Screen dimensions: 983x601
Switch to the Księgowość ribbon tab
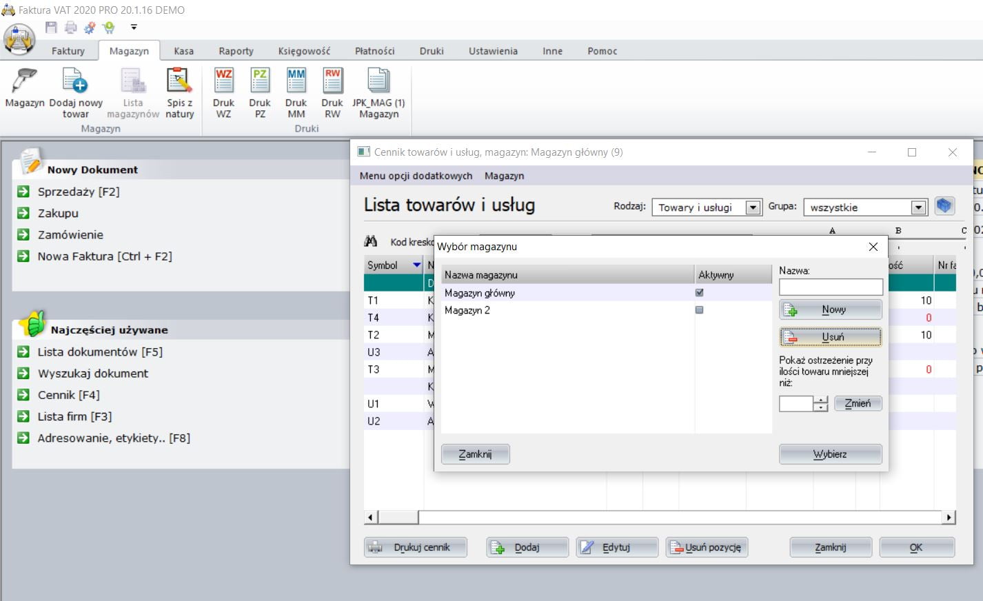click(304, 51)
